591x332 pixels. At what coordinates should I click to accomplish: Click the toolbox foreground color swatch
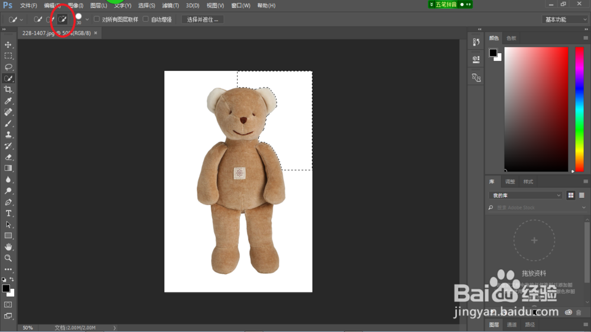(x=6, y=289)
